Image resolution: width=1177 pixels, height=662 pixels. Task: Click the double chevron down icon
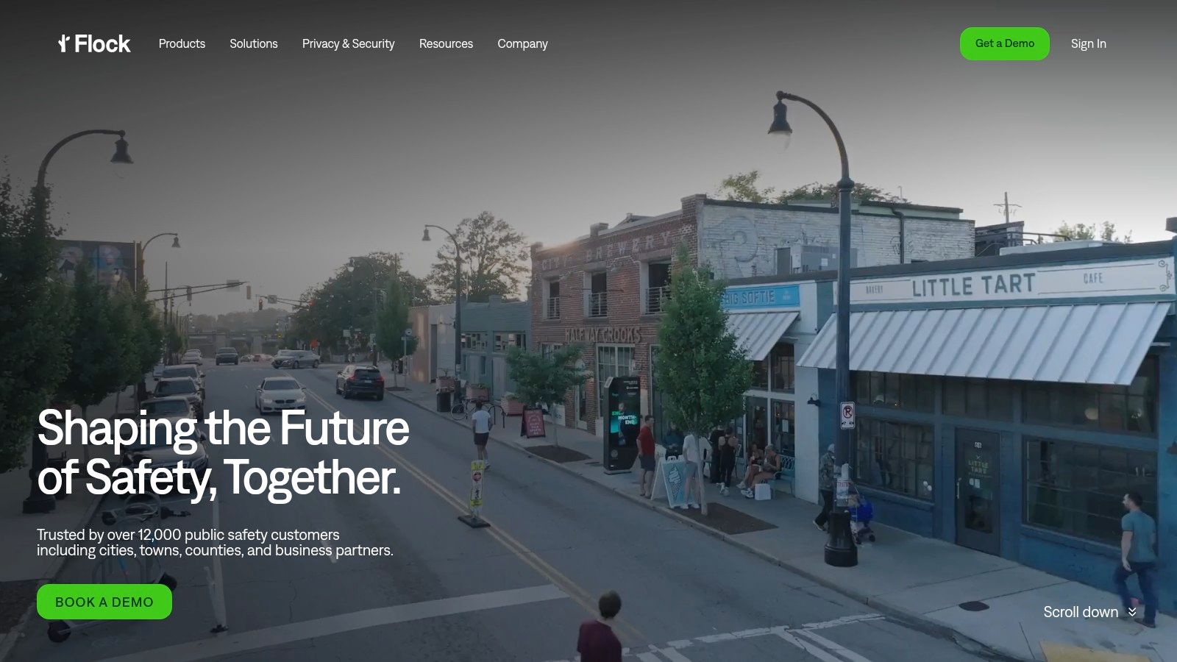click(x=1132, y=612)
